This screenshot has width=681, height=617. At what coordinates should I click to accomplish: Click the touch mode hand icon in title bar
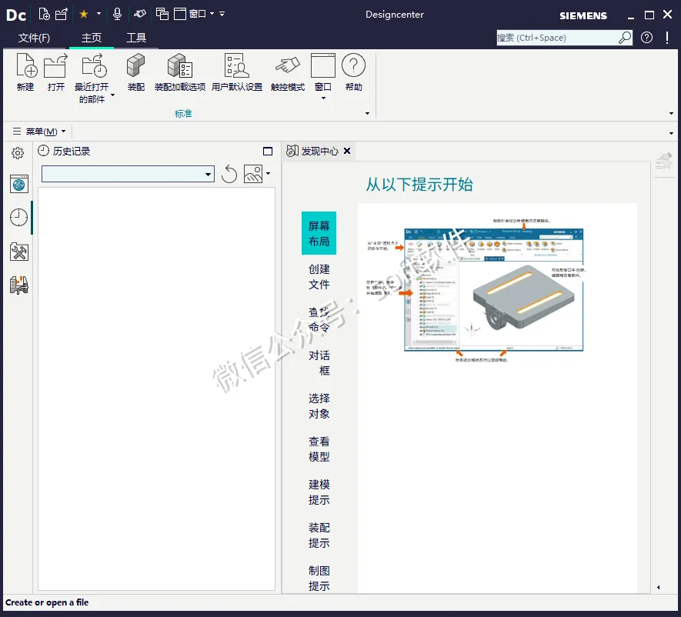tap(140, 15)
